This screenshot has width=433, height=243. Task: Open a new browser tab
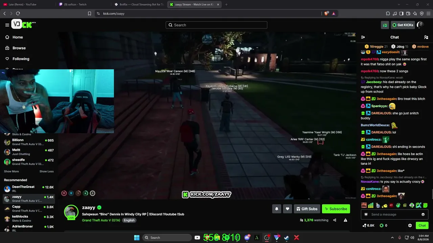click(226, 4)
